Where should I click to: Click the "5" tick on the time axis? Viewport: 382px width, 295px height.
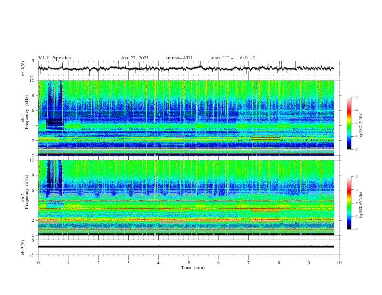click(x=189, y=263)
